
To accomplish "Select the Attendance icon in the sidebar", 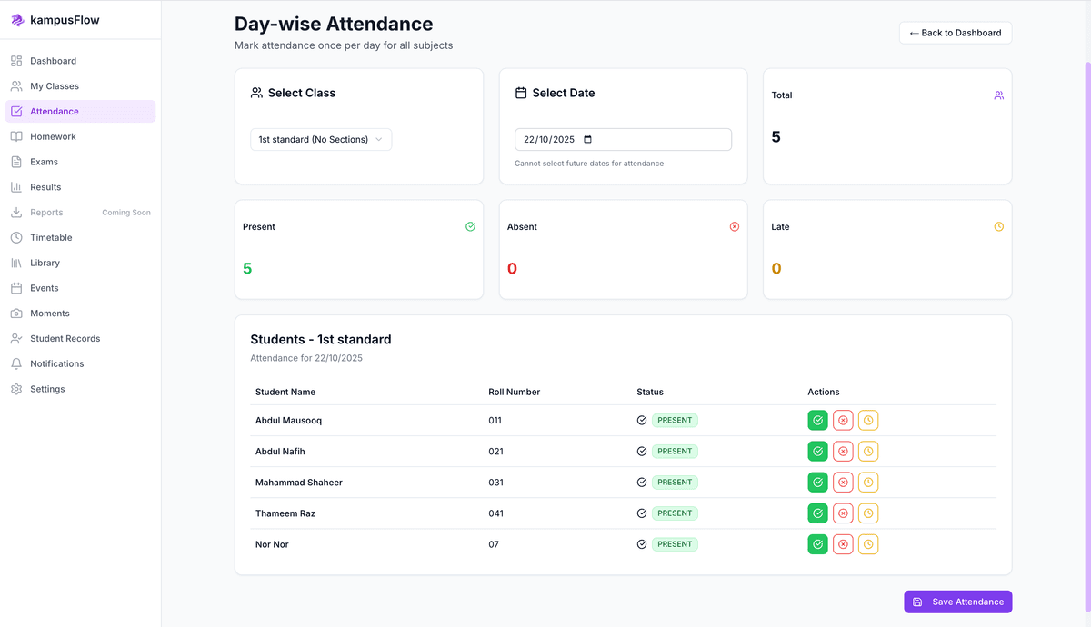I will click(16, 111).
